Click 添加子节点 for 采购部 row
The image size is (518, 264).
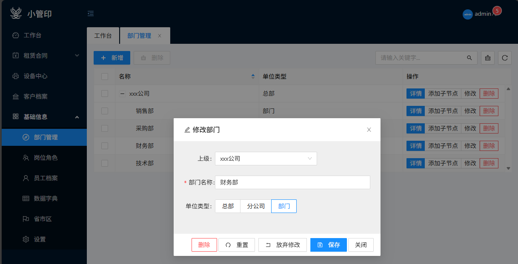pos(443,128)
